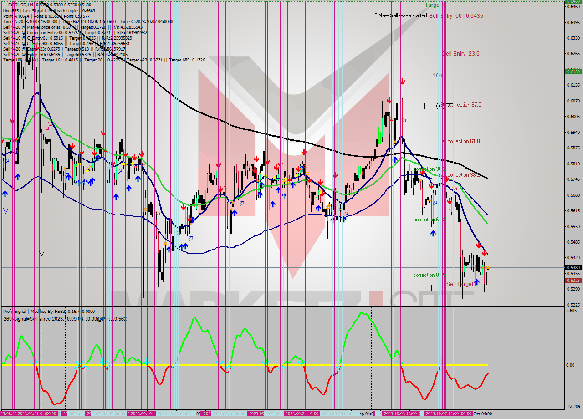The width and height of the screenshot is (583, 419).
Task: Click the 'Sell correction 61.8' label
Action: (x=459, y=141)
